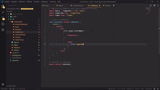
Task: Open the Extensions view icon
Action: [x=3, y=30]
